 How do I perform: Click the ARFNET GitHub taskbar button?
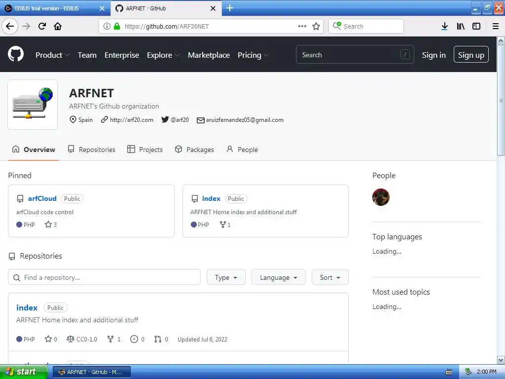coord(91,372)
